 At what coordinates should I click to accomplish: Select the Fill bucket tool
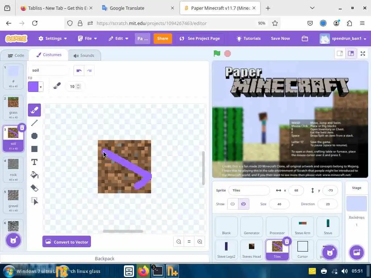(x=34, y=175)
